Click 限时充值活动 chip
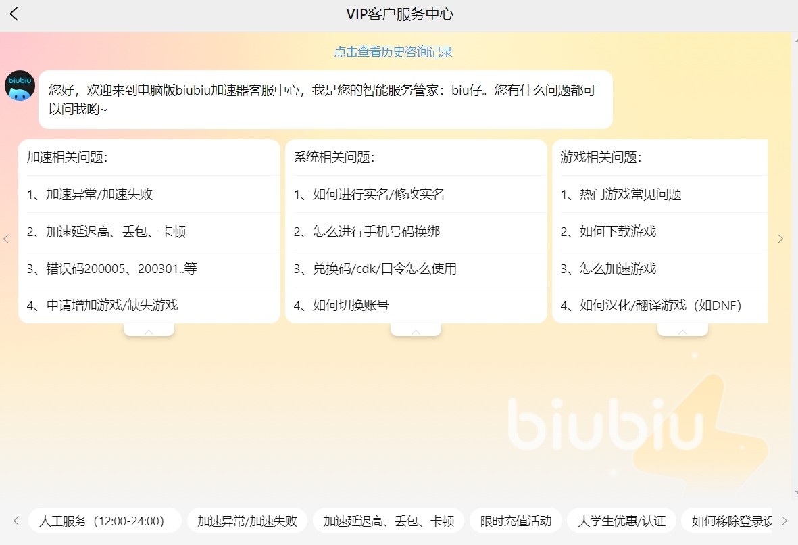This screenshot has width=798, height=545. 516,521
